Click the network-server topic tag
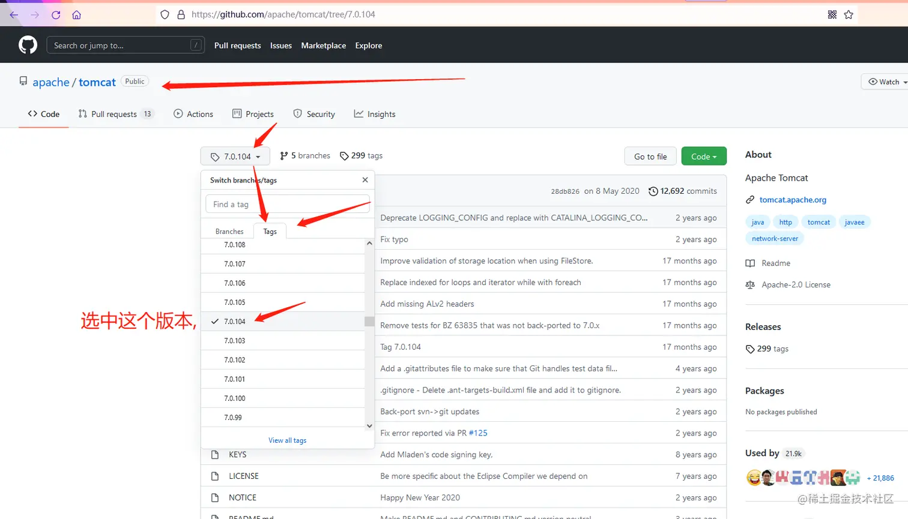908x519 pixels. click(775, 239)
